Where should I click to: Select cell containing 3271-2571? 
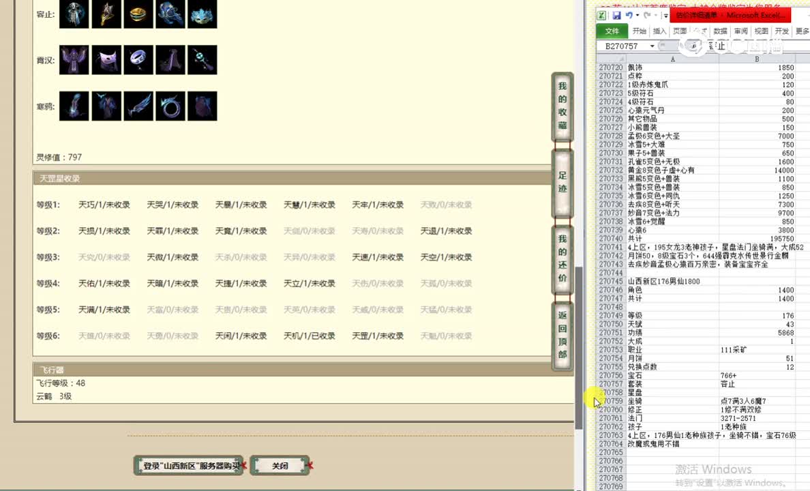point(757,418)
